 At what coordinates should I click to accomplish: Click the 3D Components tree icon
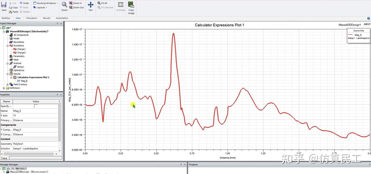coord(11,35)
